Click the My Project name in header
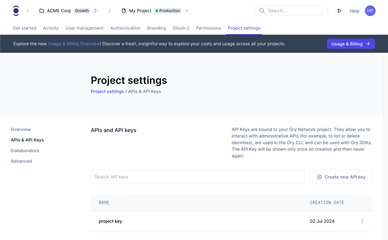The image size is (388, 240). coord(140,11)
